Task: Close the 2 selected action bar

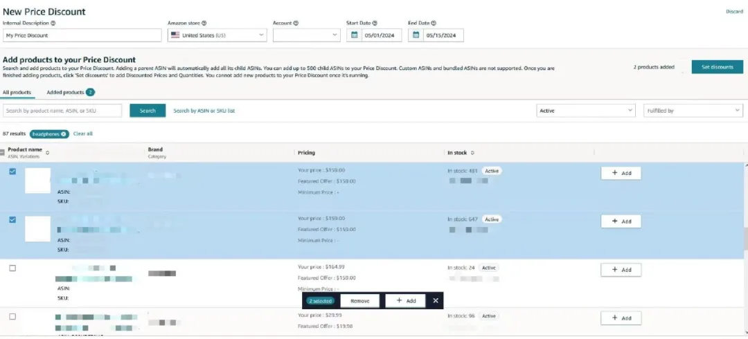Action: pos(436,300)
